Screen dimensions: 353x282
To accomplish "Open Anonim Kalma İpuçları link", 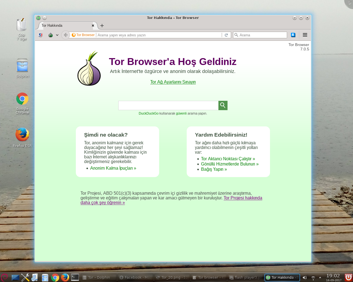I will pos(113,168).
